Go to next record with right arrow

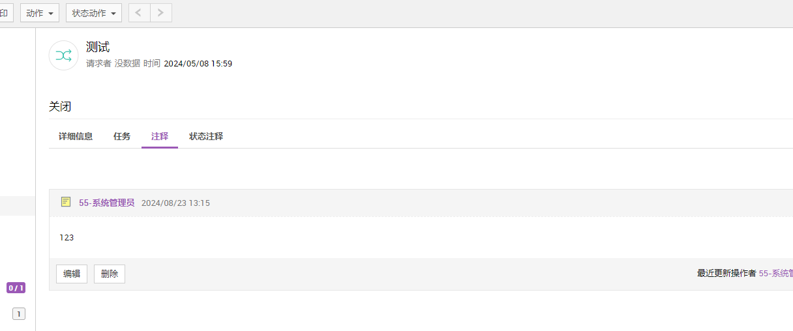(161, 13)
